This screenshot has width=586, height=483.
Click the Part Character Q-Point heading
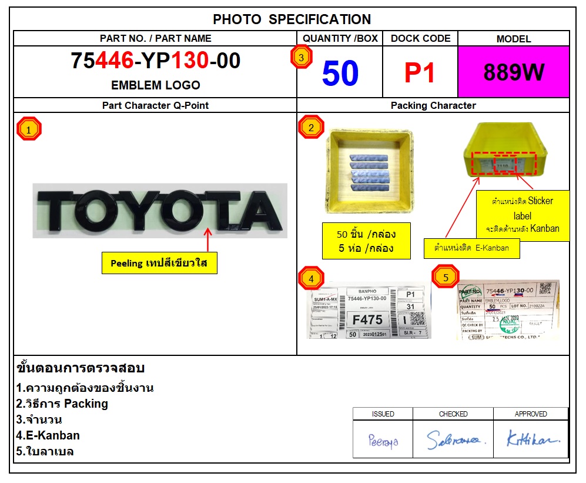(x=156, y=105)
